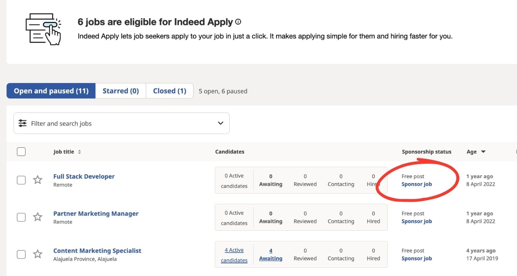517x276 pixels.
Task: Click 0 Reviewed in Partner Marketing Manager row
Action: pyautogui.click(x=305, y=217)
